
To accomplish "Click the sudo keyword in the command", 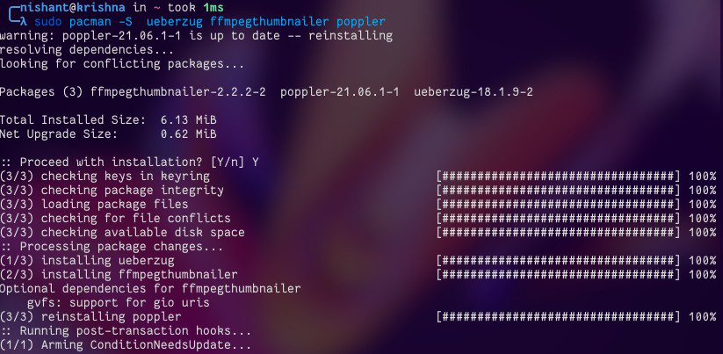I will pos(48,22).
